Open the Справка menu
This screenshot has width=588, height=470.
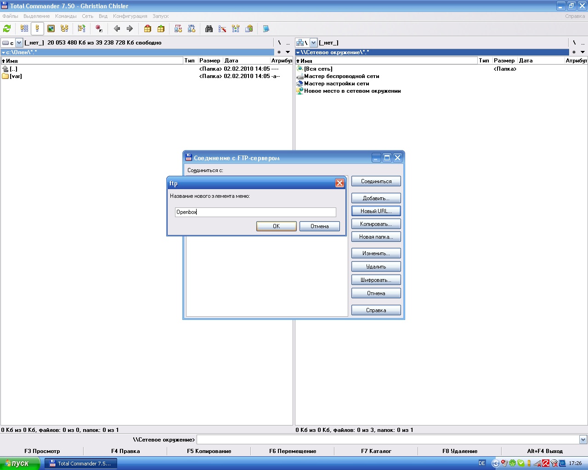pos(575,16)
